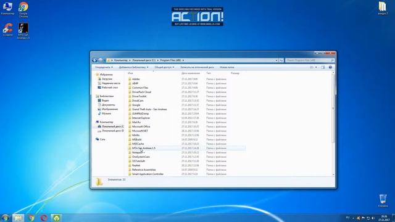Image resolution: width=395 pixels, height=222 pixels.
Task: Click the change view icon in the toolbar
Action: 312,67
